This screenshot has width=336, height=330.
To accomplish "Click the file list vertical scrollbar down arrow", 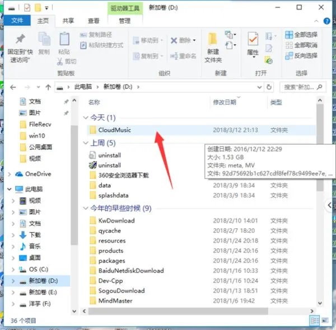I will coord(320,303).
